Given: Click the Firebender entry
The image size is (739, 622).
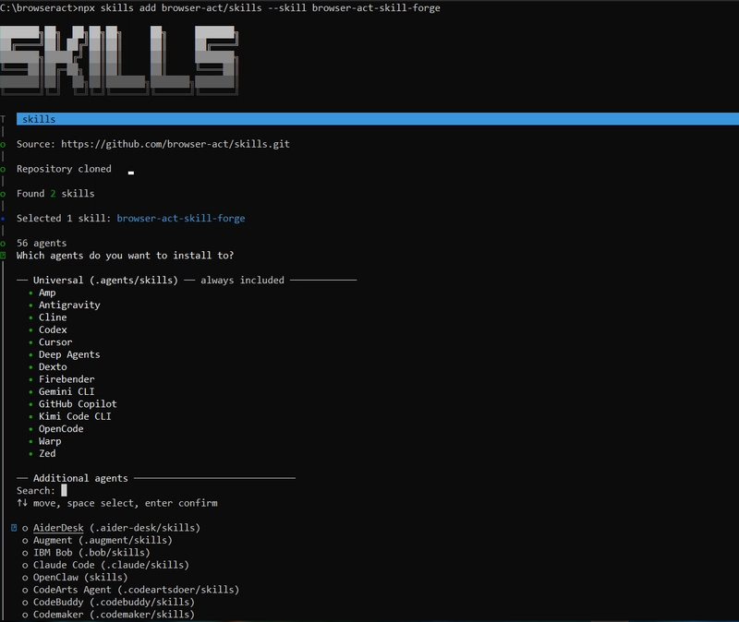Looking at the screenshot, I should pyautogui.click(x=67, y=379).
